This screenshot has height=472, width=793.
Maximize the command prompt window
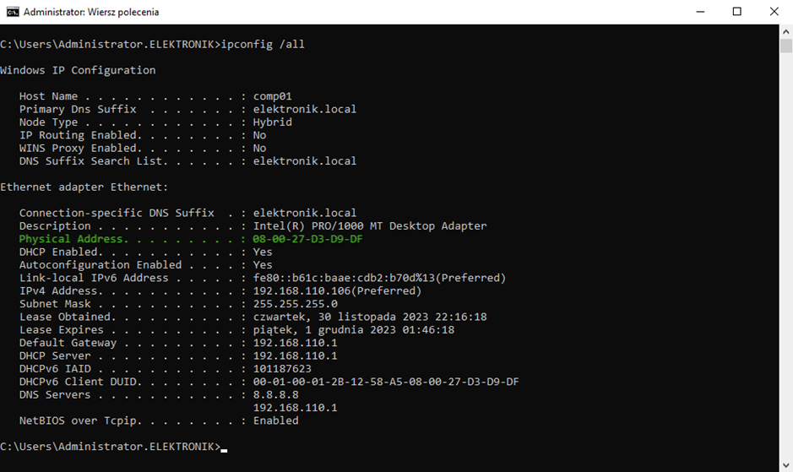736,12
